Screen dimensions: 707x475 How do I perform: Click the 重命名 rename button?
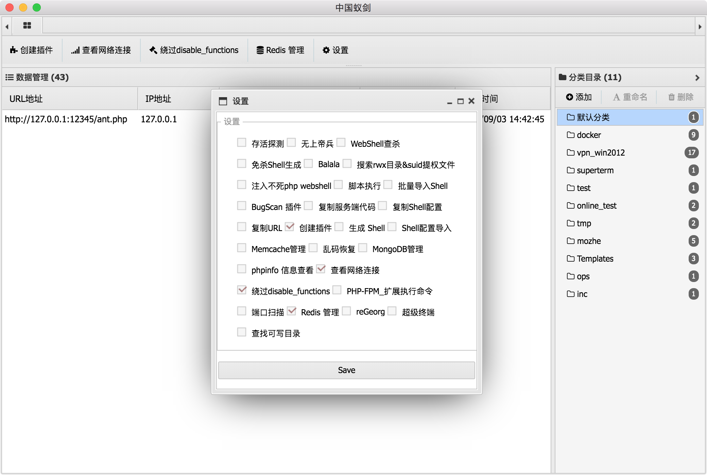(x=630, y=97)
